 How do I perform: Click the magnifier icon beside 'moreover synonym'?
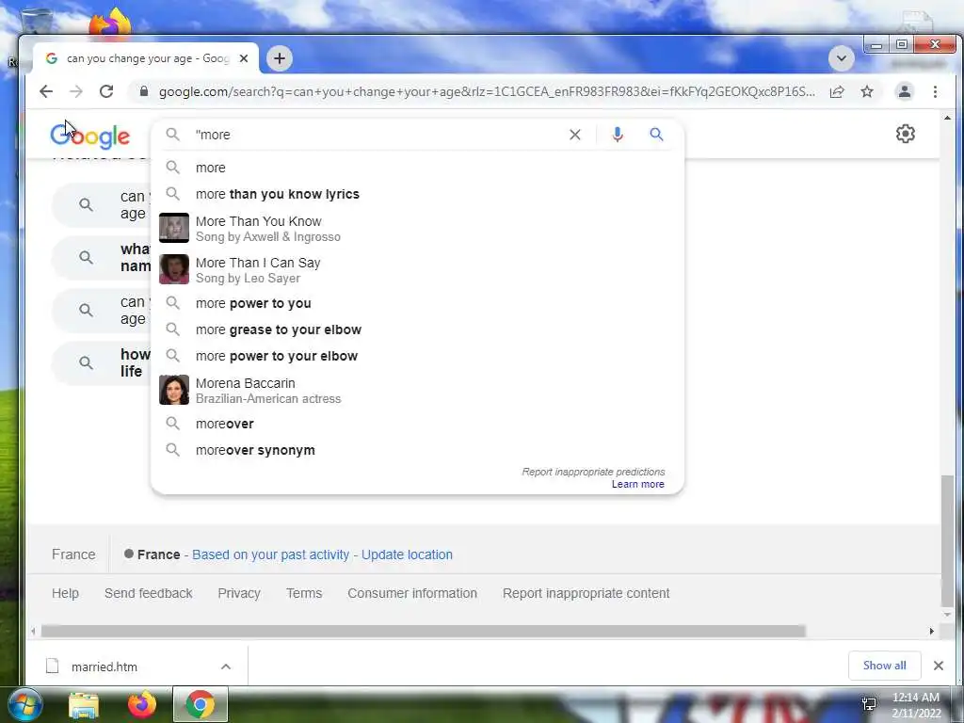coord(173,449)
